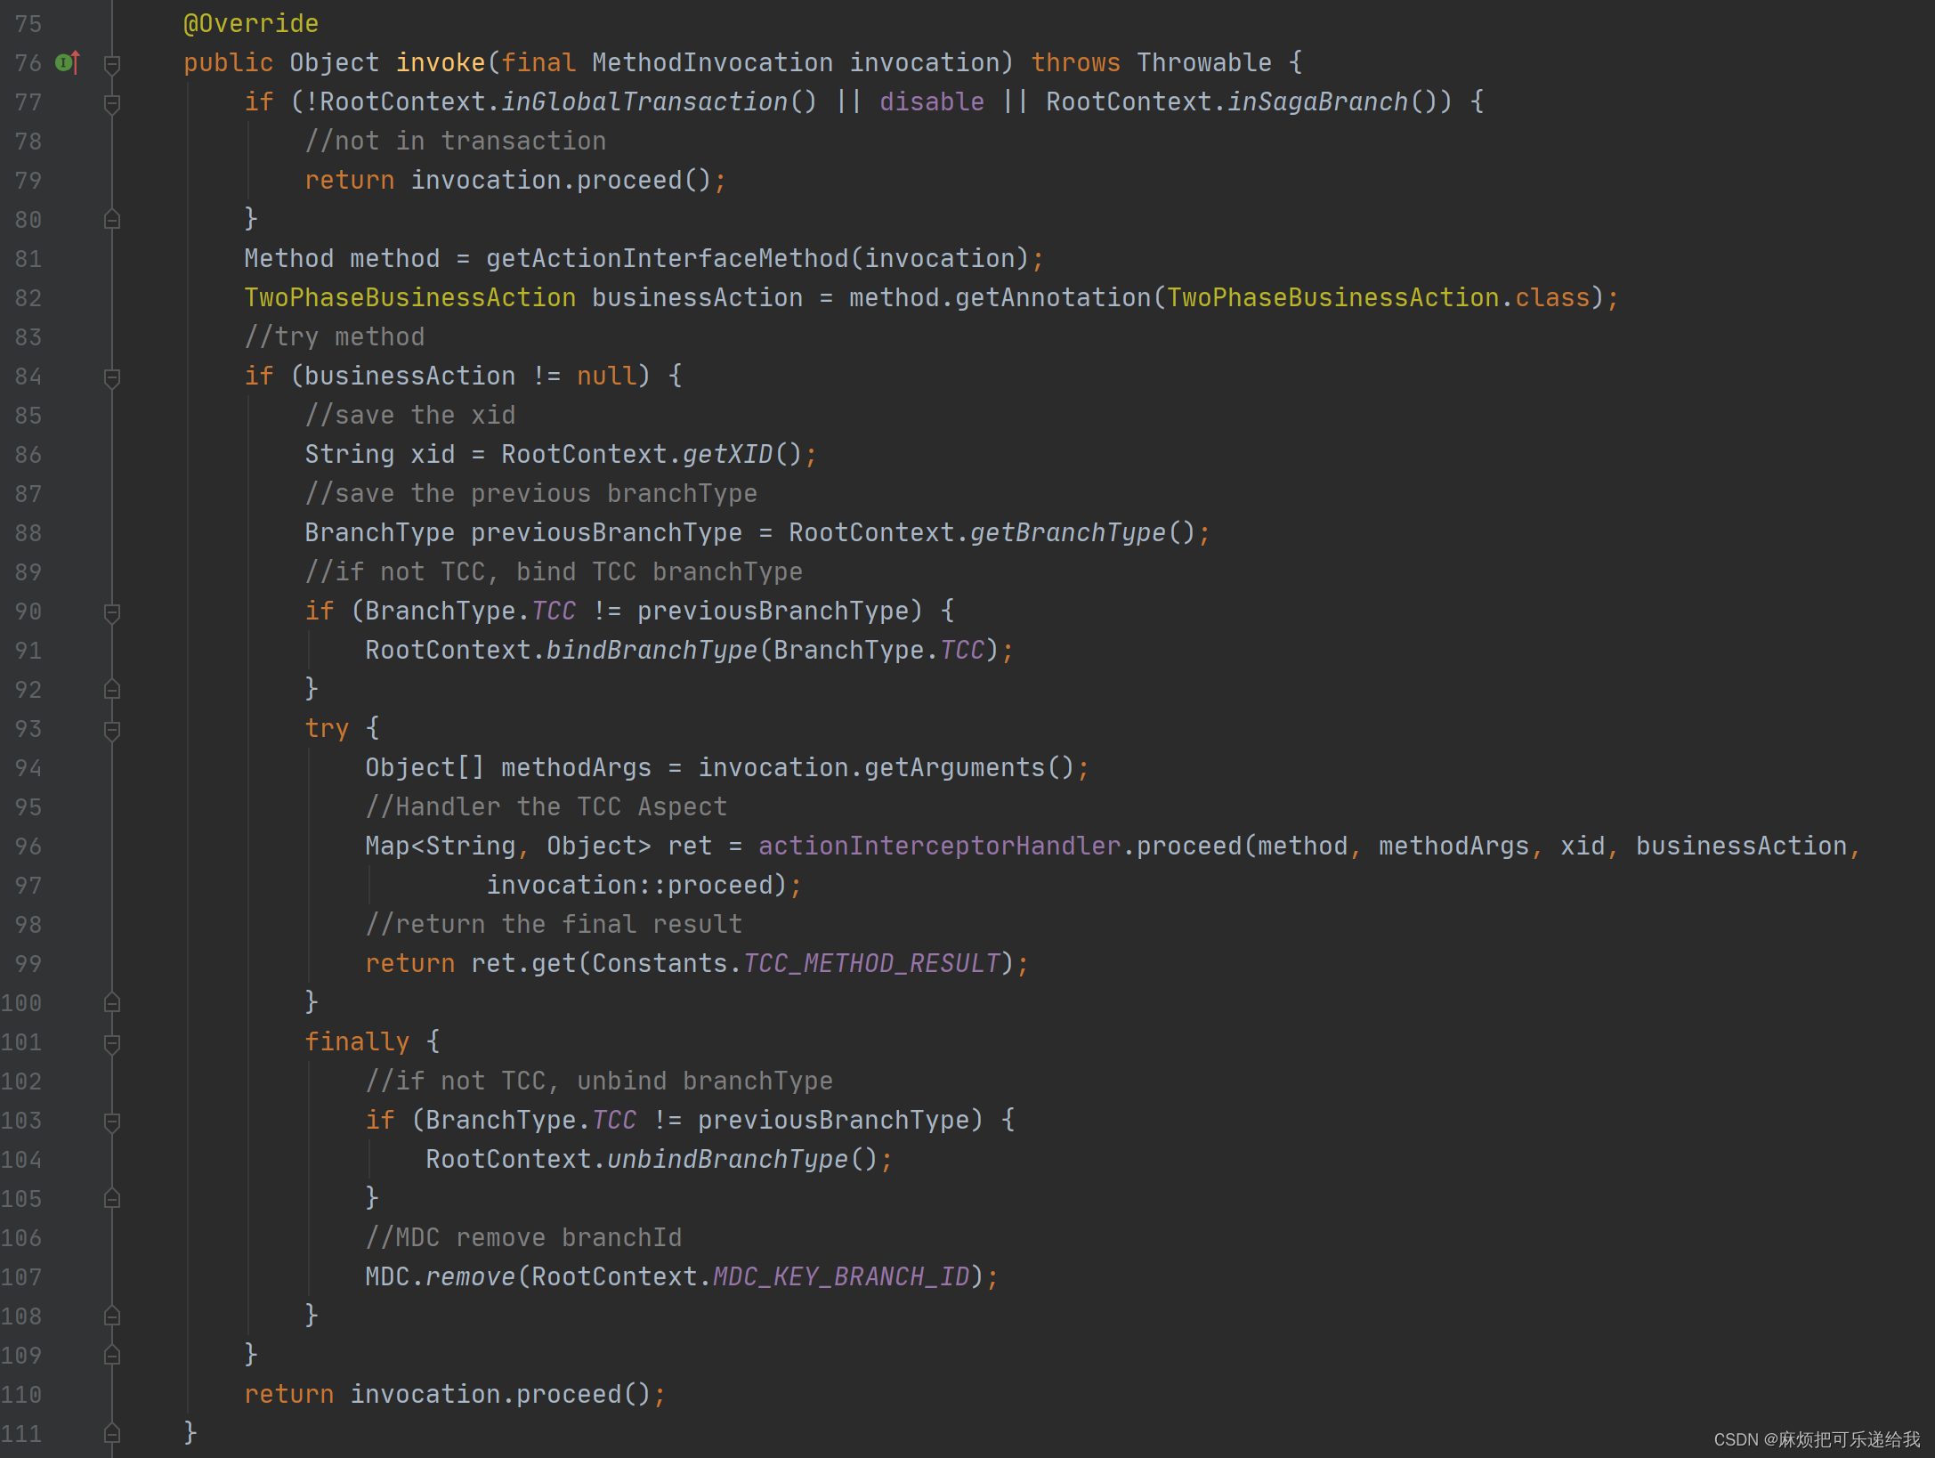Click the '//try method' comment
Image resolution: width=1935 pixels, height=1458 pixels.
(335, 337)
